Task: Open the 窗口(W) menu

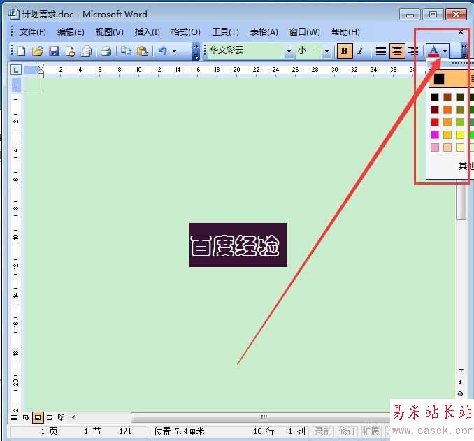Action: 304,31
